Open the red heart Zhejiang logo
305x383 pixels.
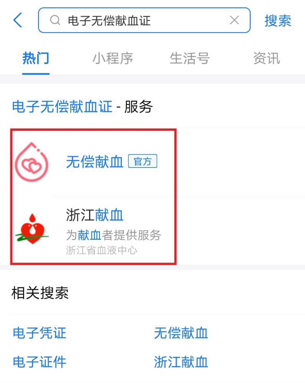(x=32, y=229)
